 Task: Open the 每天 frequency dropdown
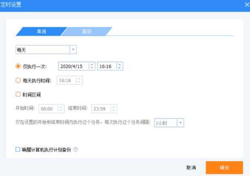tap(46, 50)
